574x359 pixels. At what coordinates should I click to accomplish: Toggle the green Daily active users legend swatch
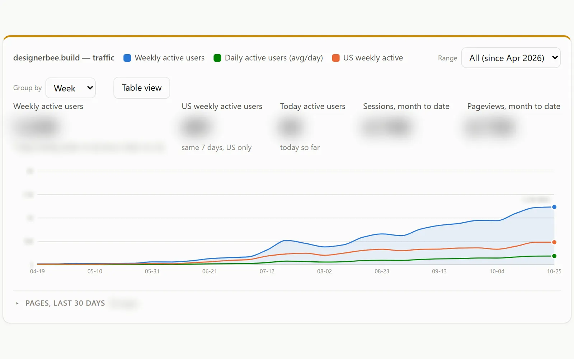click(217, 58)
